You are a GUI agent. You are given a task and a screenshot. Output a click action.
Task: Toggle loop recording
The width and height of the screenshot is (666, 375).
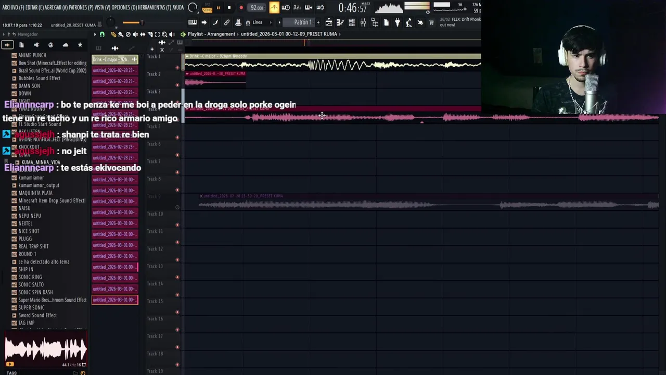(x=320, y=8)
